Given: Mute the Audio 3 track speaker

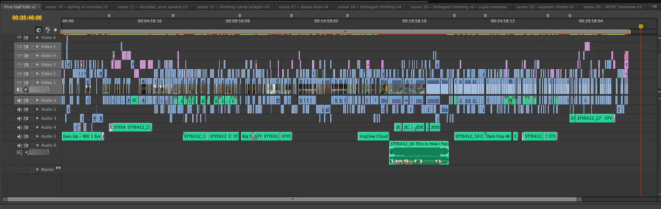Looking at the screenshot, I should tap(19, 118).
